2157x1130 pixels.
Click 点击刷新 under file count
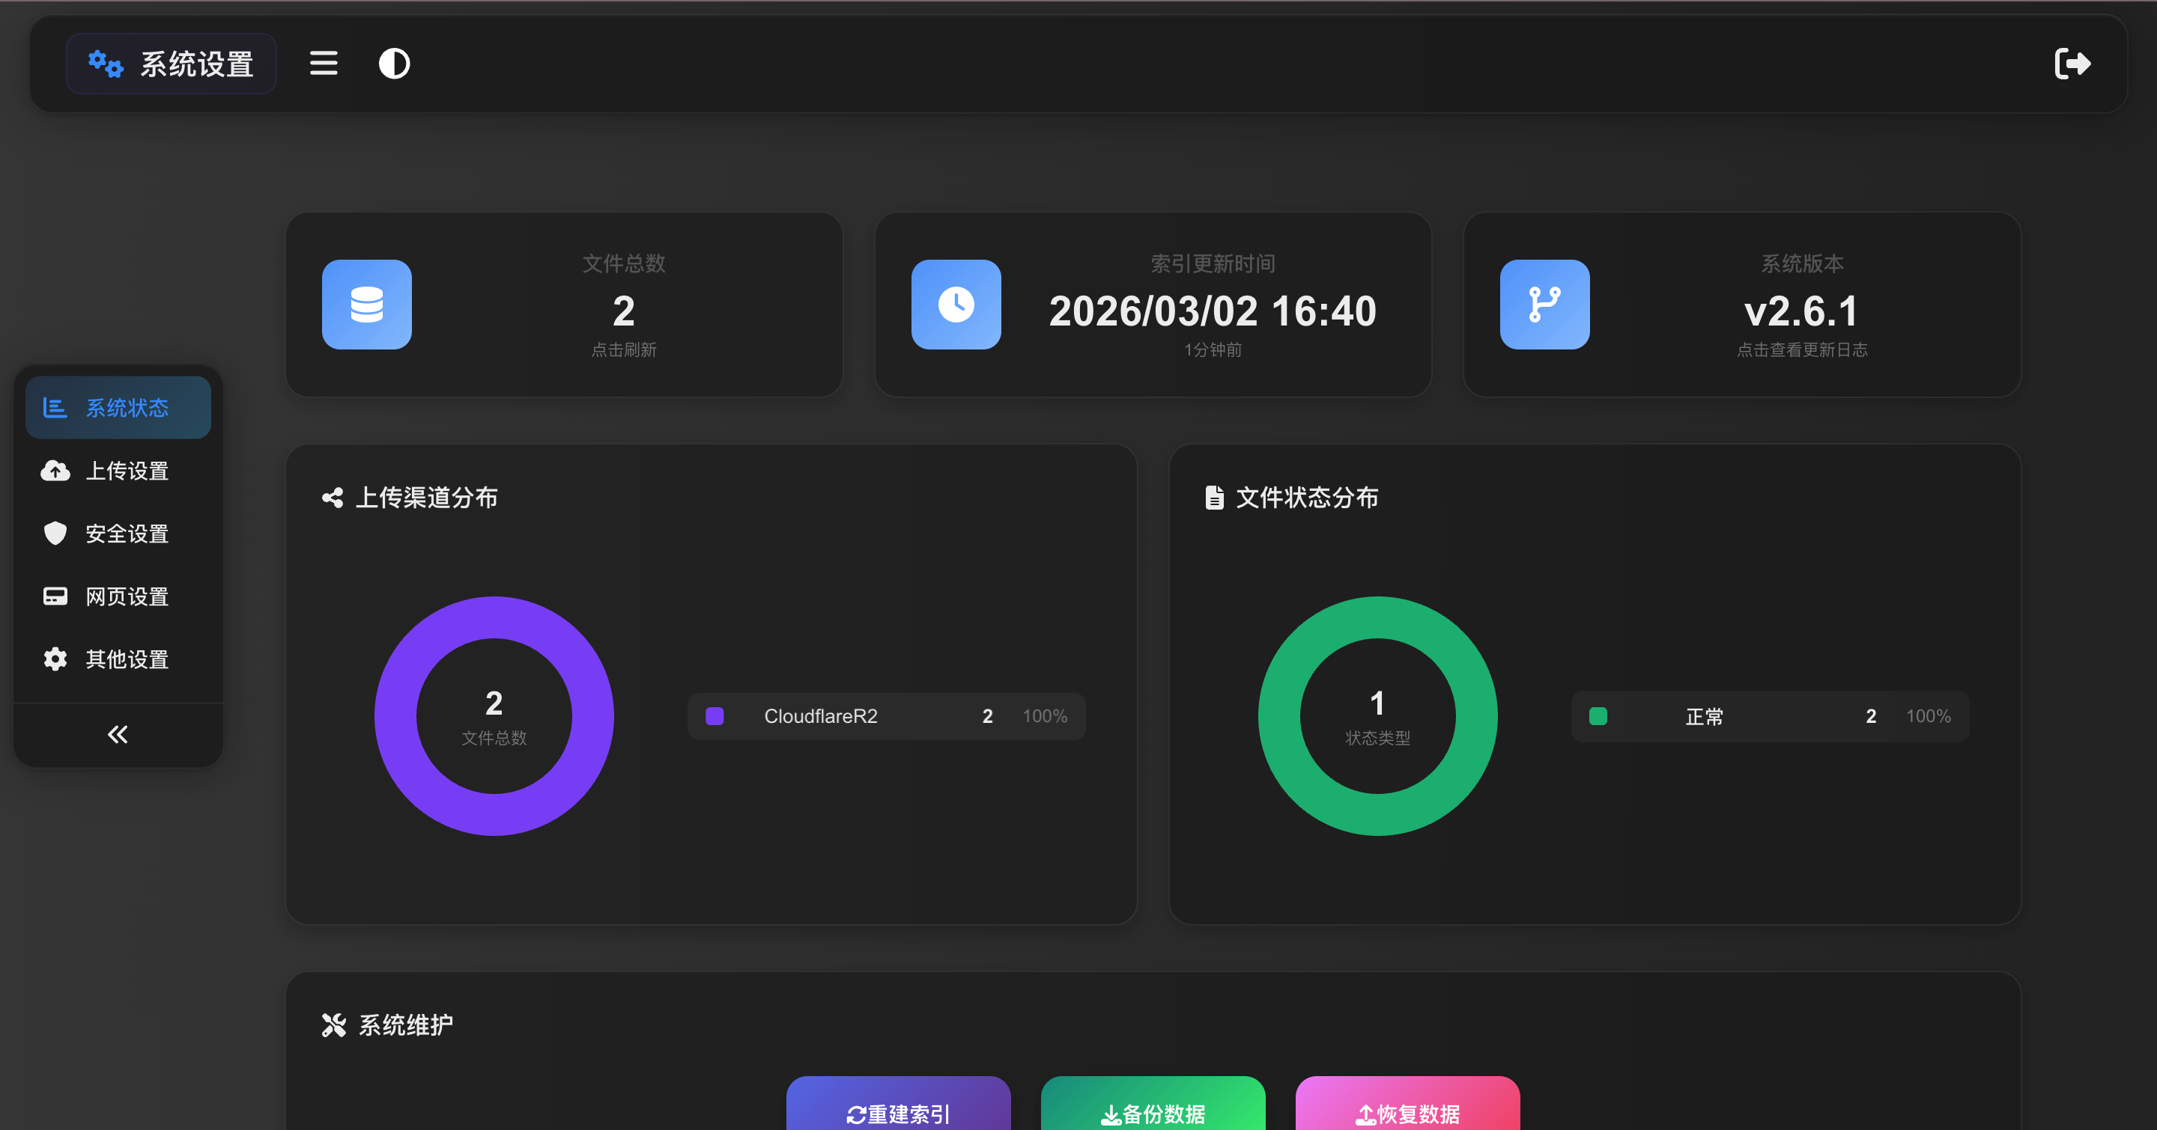pyautogui.click(x=624, y=349)
